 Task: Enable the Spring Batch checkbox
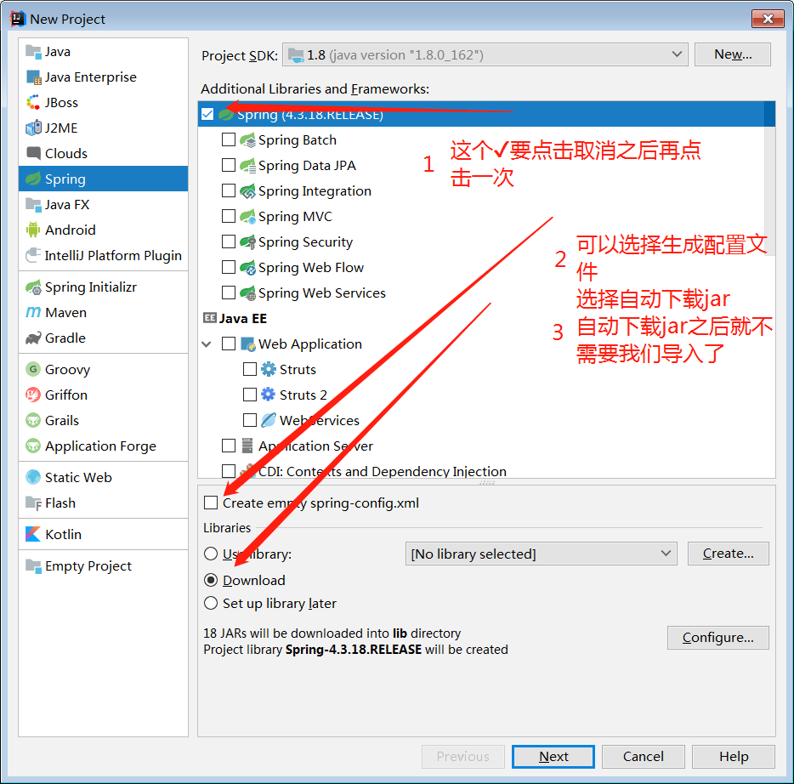click(229, 139)
